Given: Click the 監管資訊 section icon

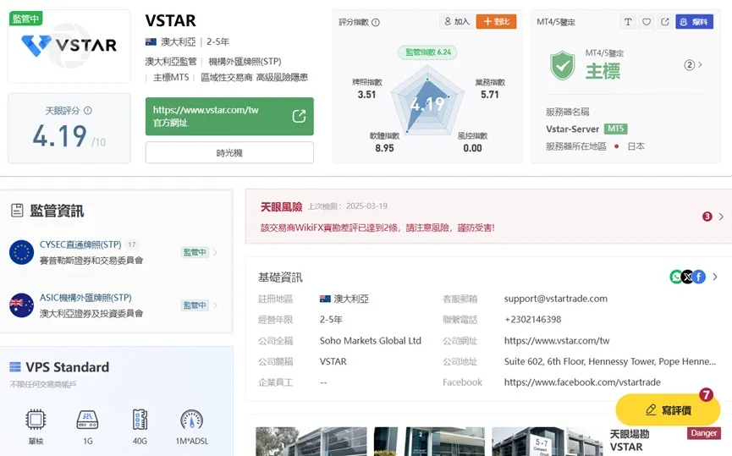Looking at the screenshot, I should point(17,211).
